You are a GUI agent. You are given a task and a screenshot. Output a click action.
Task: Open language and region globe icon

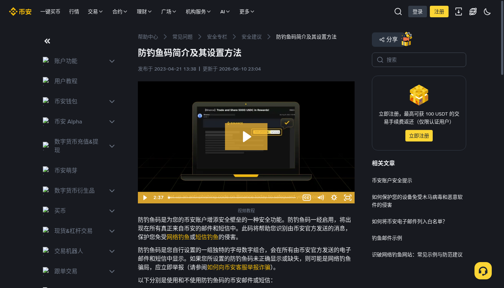tap(473, 12)
